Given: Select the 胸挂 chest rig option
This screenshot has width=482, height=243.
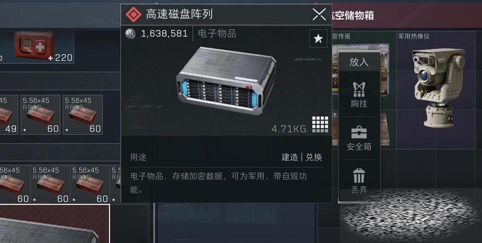Looking at the screenshot, I should [x=359, y=95].
